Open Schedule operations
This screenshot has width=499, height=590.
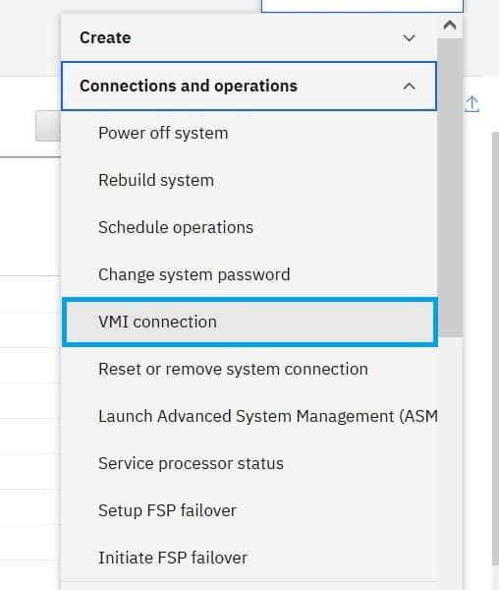249,227
